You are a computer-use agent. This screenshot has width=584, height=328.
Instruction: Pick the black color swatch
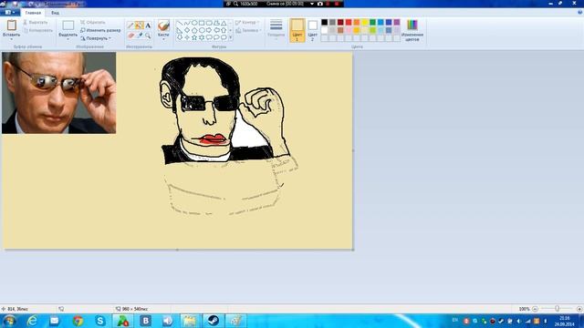pyautogui.click(x=325, y=22)
